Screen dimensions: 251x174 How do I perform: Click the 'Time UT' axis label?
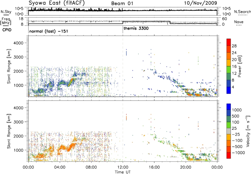point(123,172)
